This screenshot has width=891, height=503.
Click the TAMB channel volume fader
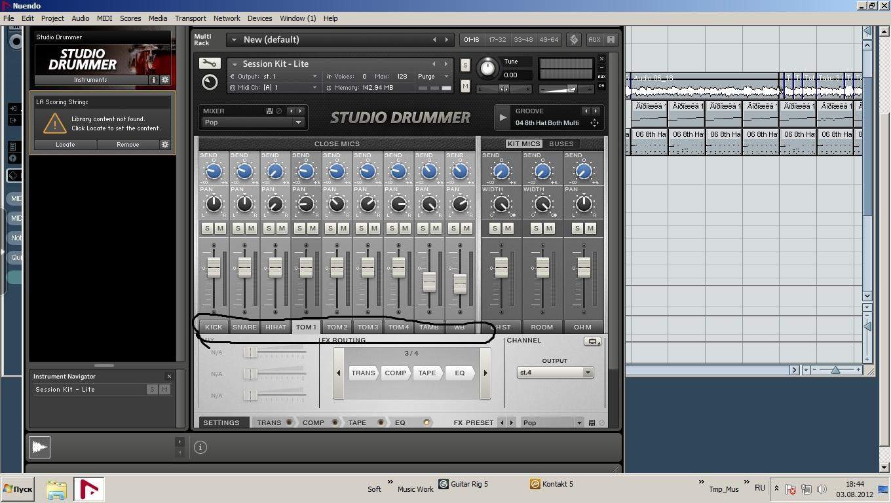[x=429, y=282]
